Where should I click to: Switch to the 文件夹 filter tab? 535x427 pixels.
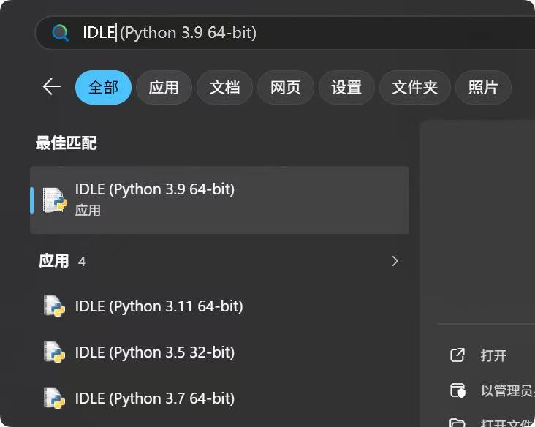pyautogui.click(x=415, y=88)
